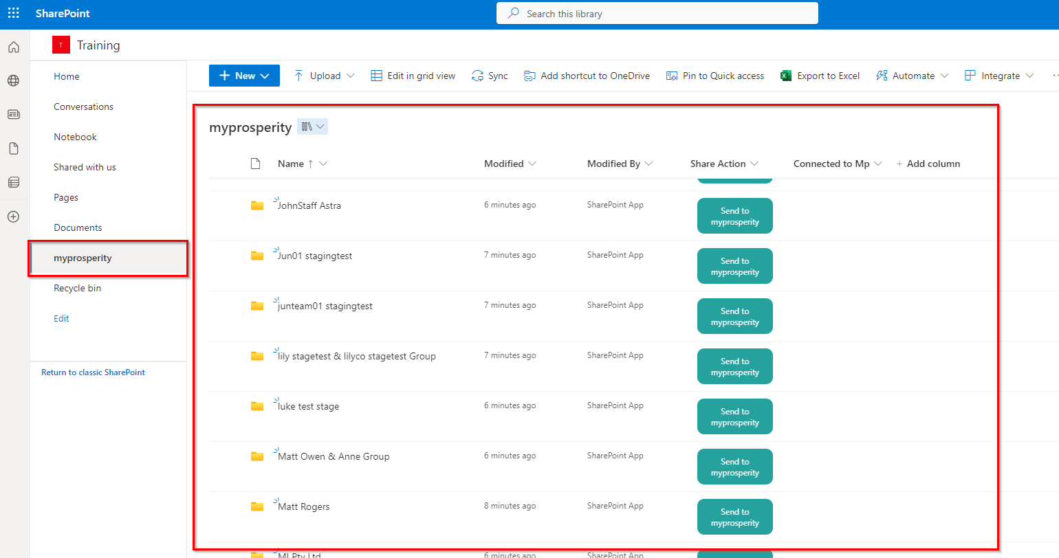This screenshot has width=1059, height=558.
Task: Click JohnStaff Astra folder icon
Action: (x=257, y=205)
